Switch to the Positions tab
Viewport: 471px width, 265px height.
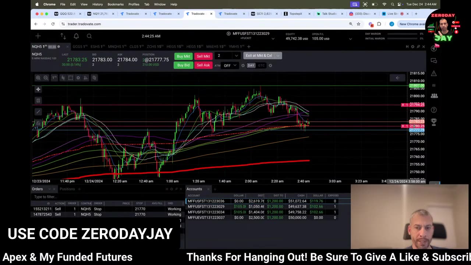pos(67,189)
